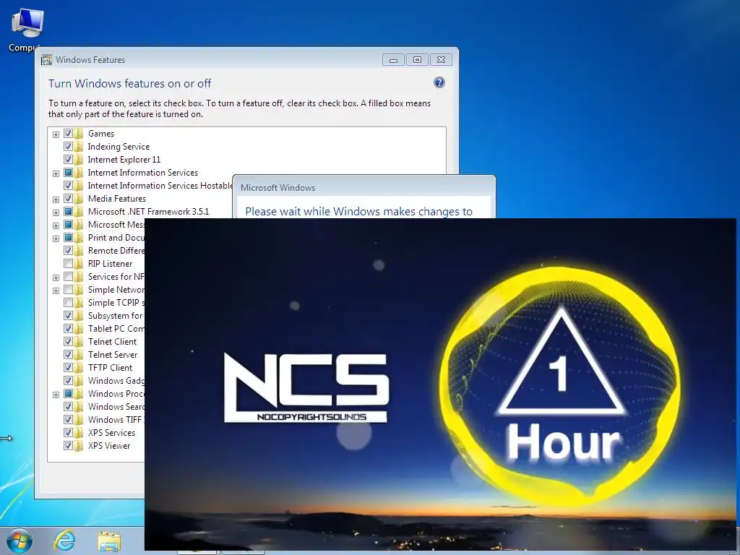Select the Windows TIFF IFilter entry
Image resolution: width=740 pixels, height=555 pixels.
(x=116, y=420)
